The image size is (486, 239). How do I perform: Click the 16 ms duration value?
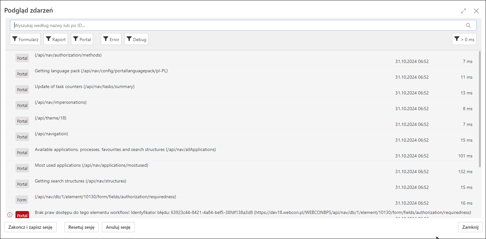click(467, 203)
